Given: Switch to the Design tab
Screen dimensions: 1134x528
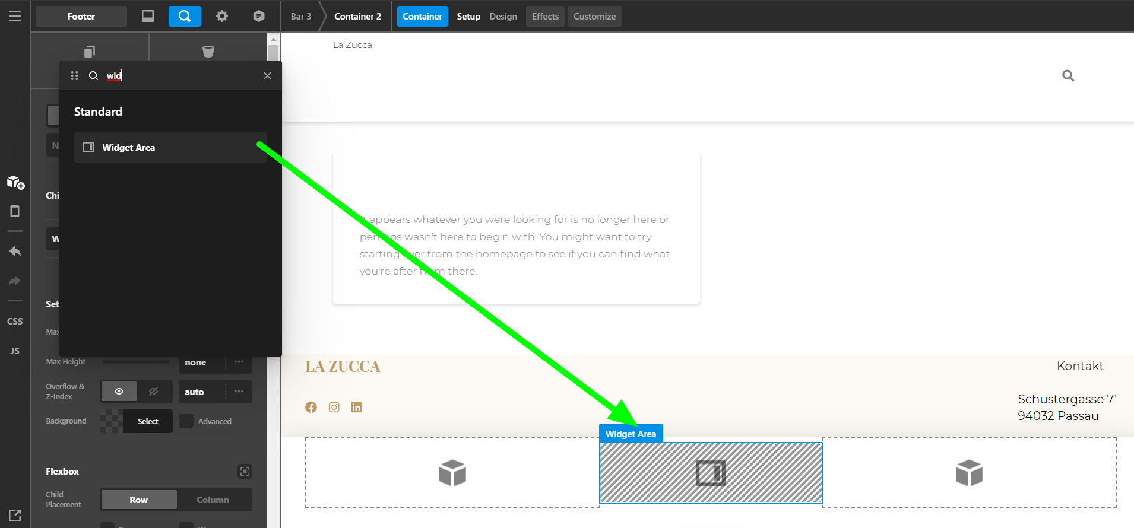Looking at the screenshot, I should [x=503, y=16].
